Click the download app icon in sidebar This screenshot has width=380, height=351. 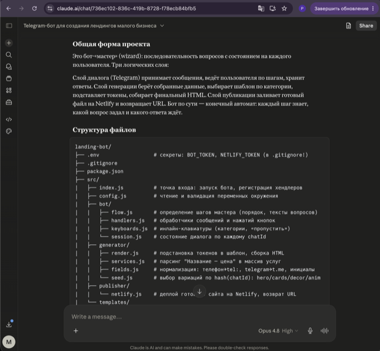(x=9, y=324)
